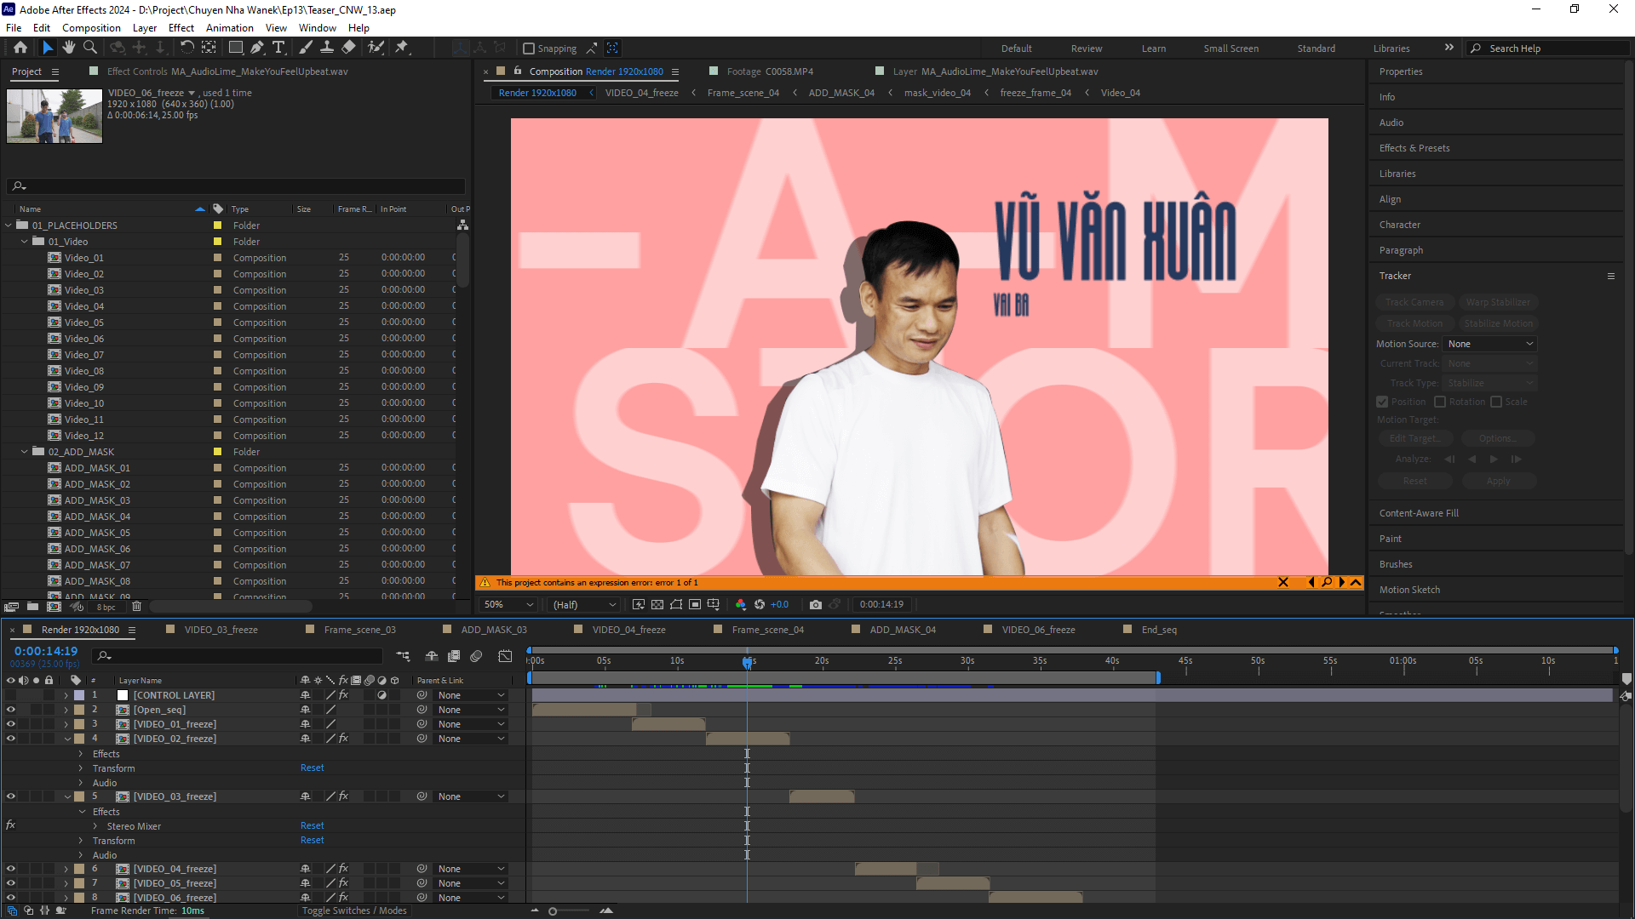The width and height of the screenshot is (1635, 919).
Task: Select the Zoom tool
Action: click(x=89, y=48)
